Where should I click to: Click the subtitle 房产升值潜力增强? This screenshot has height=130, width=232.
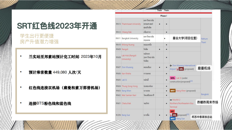39,42
